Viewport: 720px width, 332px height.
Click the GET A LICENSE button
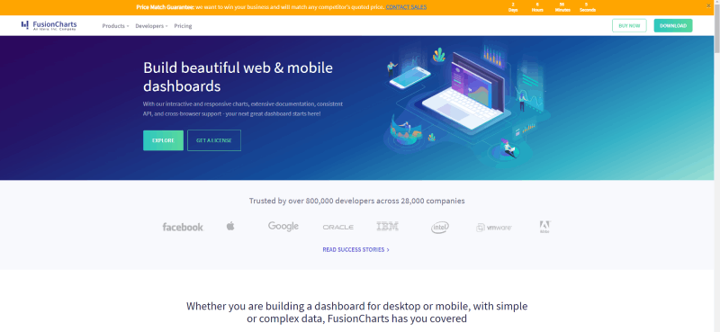pyautogui.click(x=214, y=140)
